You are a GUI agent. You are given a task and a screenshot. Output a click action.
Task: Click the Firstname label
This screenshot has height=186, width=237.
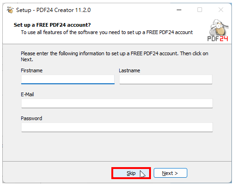point(32,70)
